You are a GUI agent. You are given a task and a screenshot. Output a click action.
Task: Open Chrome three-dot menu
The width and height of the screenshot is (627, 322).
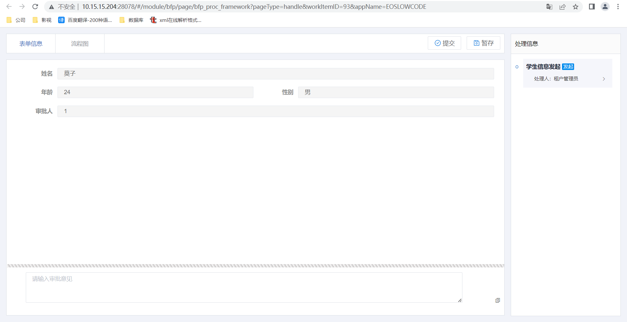(618, 7)
